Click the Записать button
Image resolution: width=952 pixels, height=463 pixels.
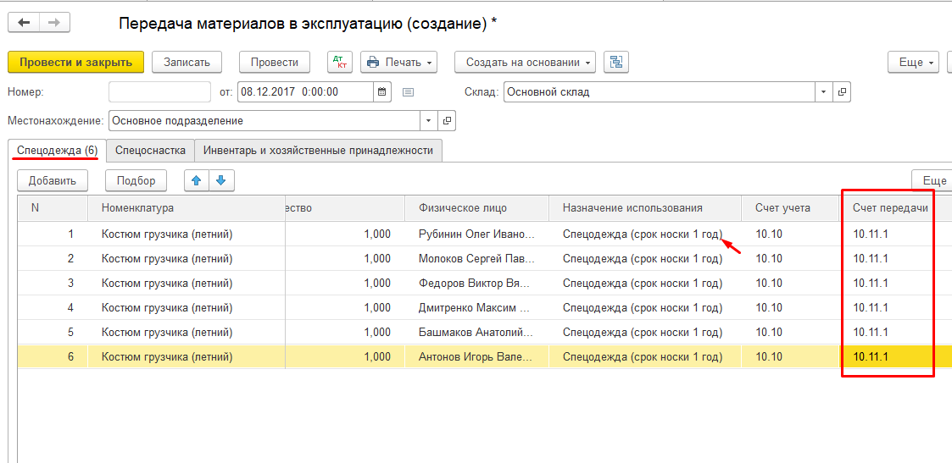click(187, 62)
